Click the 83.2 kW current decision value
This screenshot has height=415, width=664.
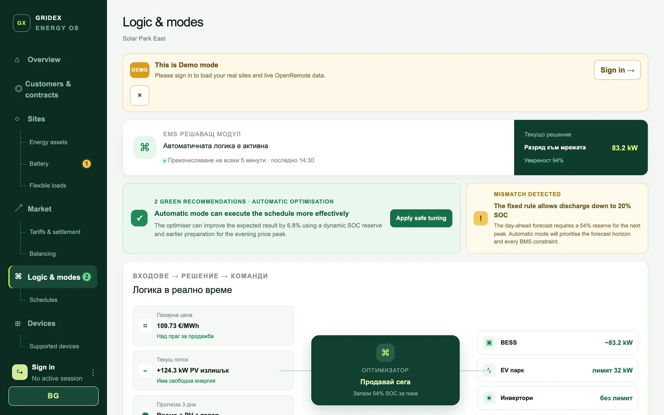[x=625, y=148]
